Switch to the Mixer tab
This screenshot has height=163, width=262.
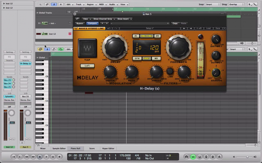coord(43,148)
